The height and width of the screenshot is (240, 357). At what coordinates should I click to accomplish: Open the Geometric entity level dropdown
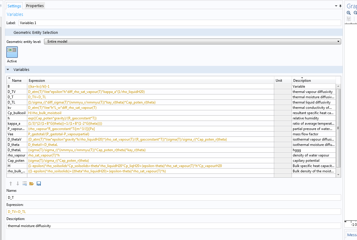pos(192,41)
